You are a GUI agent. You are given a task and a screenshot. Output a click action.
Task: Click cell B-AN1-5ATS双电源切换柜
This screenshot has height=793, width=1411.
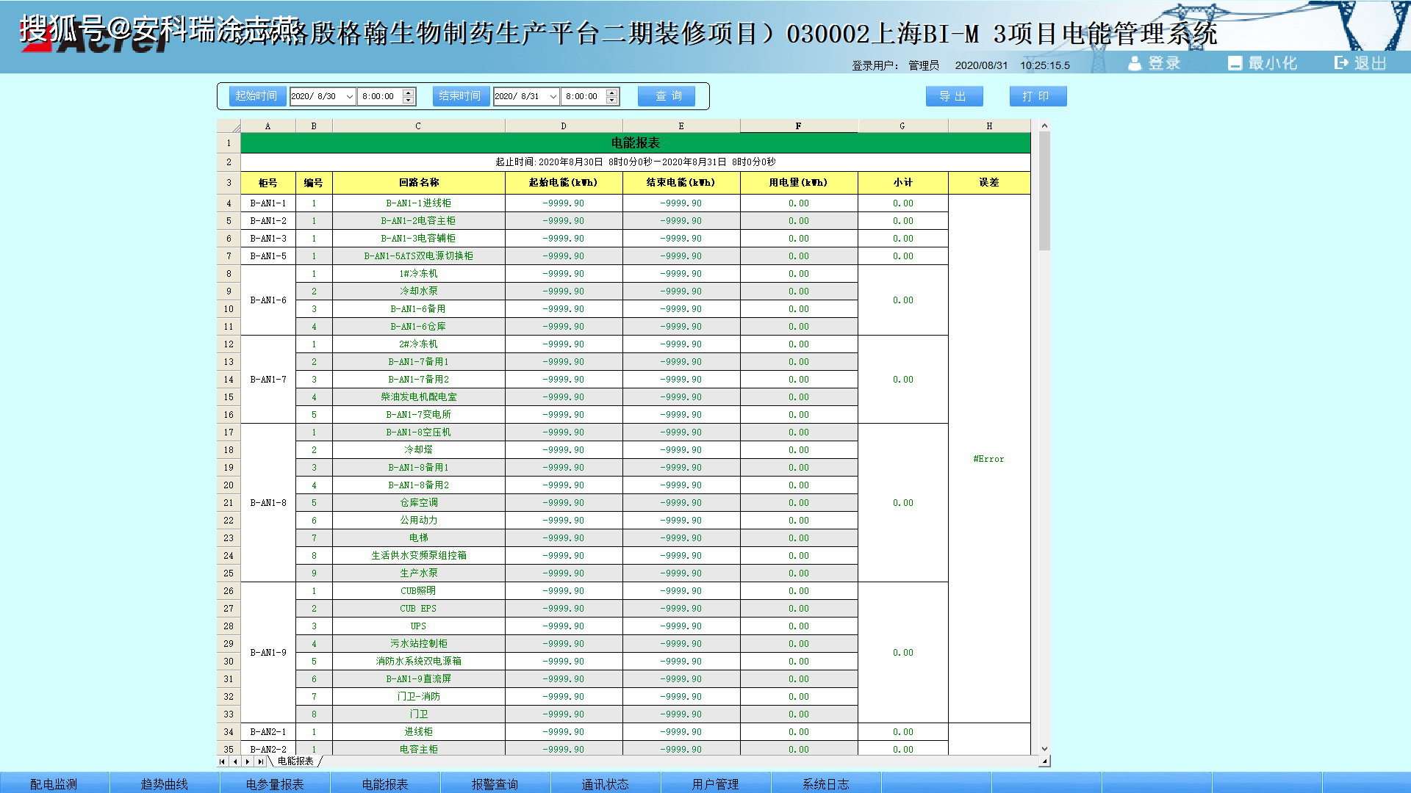418,256
